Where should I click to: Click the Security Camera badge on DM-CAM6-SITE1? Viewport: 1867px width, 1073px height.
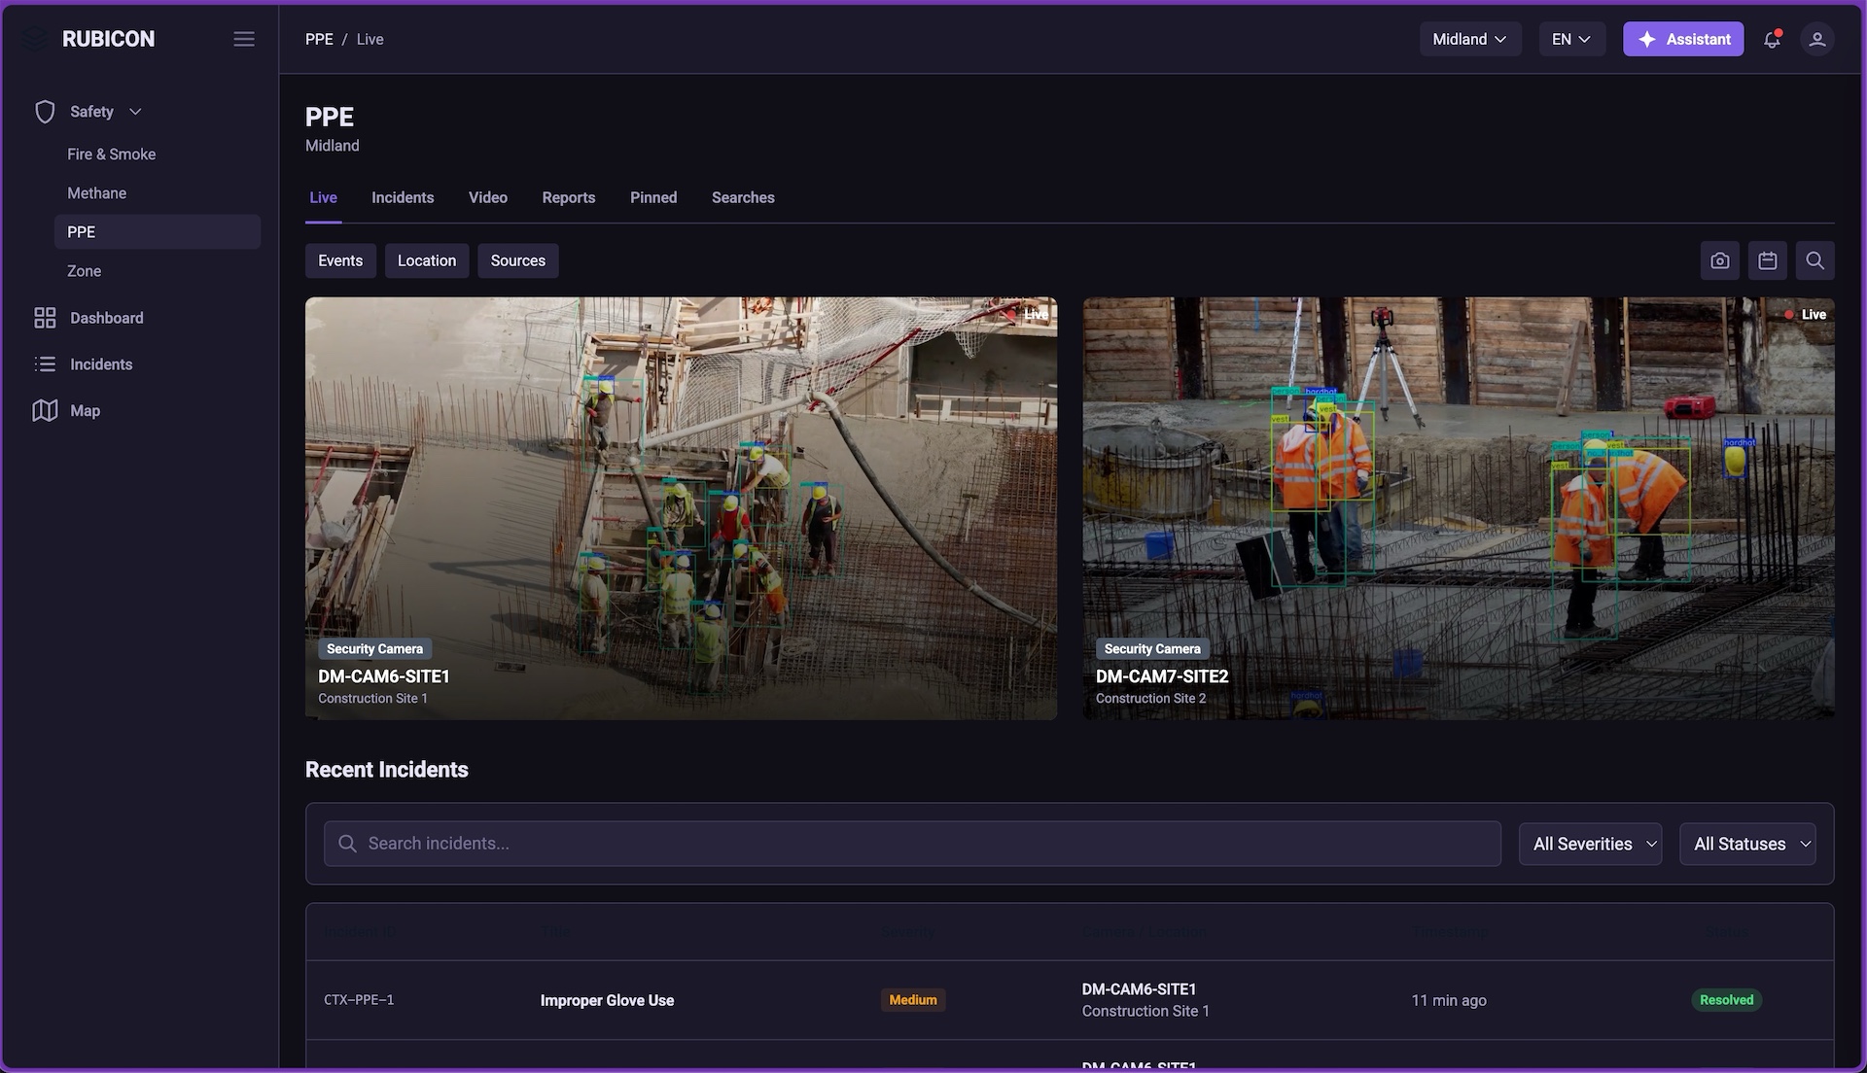pyautogui.click(x=374, y=648)
